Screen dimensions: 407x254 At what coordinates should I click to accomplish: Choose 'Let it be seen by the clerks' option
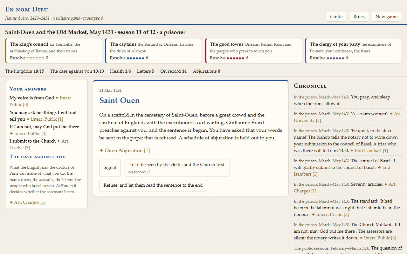click(177, 168)
